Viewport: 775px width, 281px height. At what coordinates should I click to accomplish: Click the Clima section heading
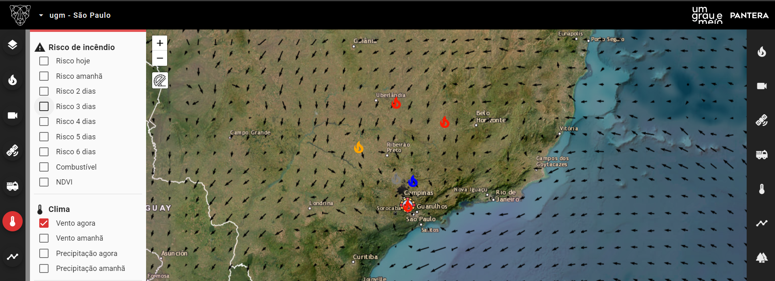(x=59, y=209)
